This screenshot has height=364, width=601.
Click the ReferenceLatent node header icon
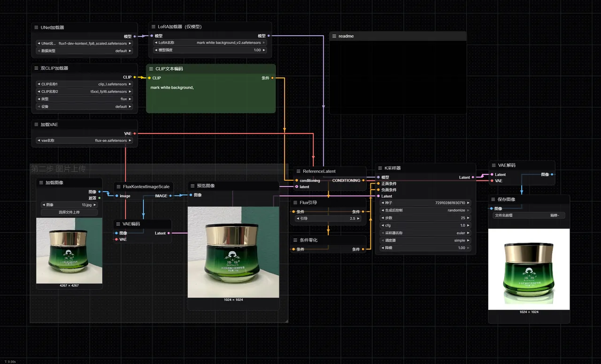tap(298, 171)
